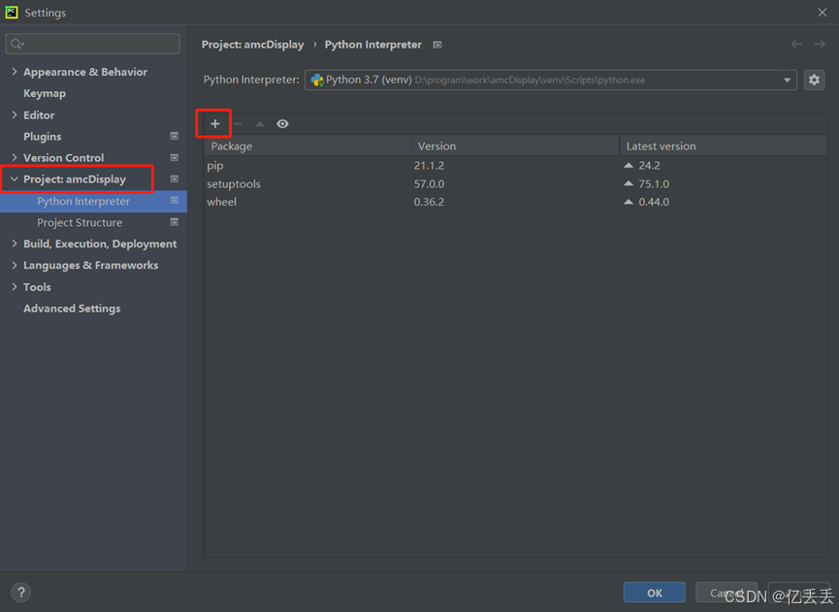
Task: Expand the Editor section
Action: click(x=15, y=115)
